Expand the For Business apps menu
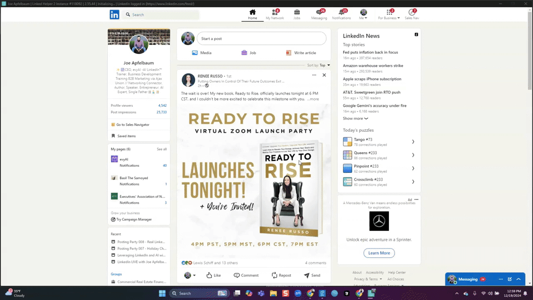533x300 pixels. point(389,14)
